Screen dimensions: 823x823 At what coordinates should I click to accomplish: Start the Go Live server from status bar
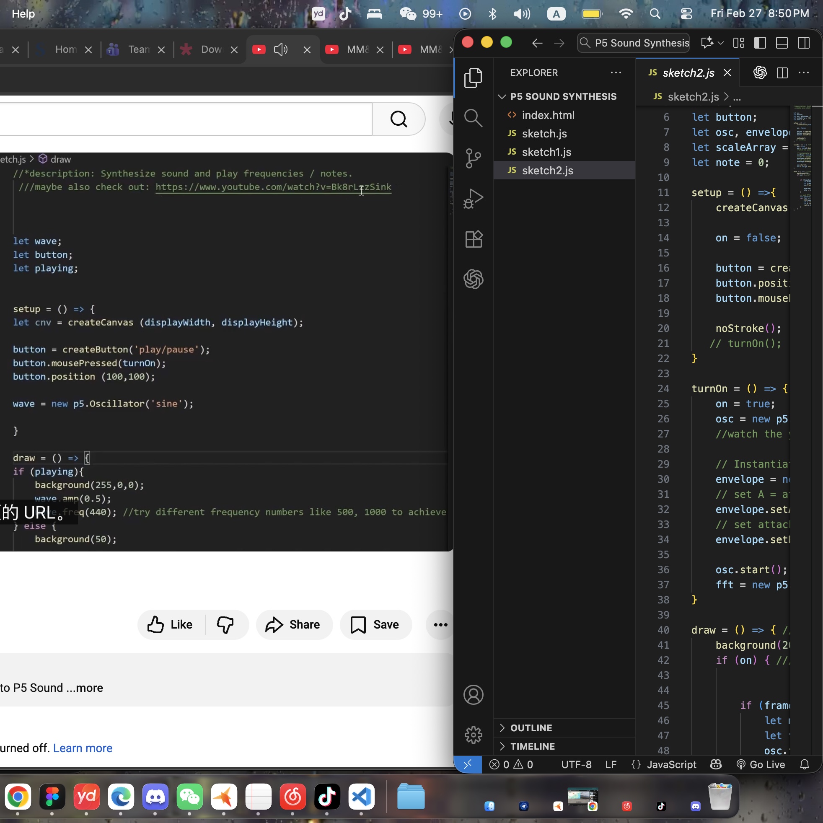pyautogui.click(x=761, y=765)
